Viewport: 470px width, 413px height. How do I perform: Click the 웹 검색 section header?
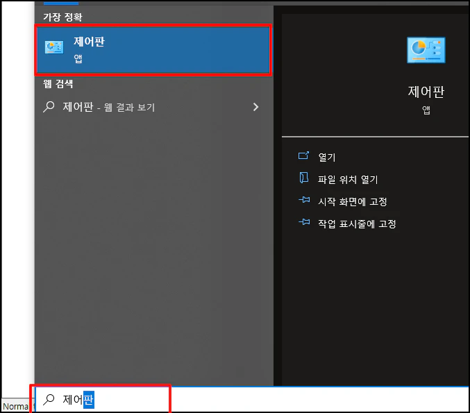coord(58,83)
